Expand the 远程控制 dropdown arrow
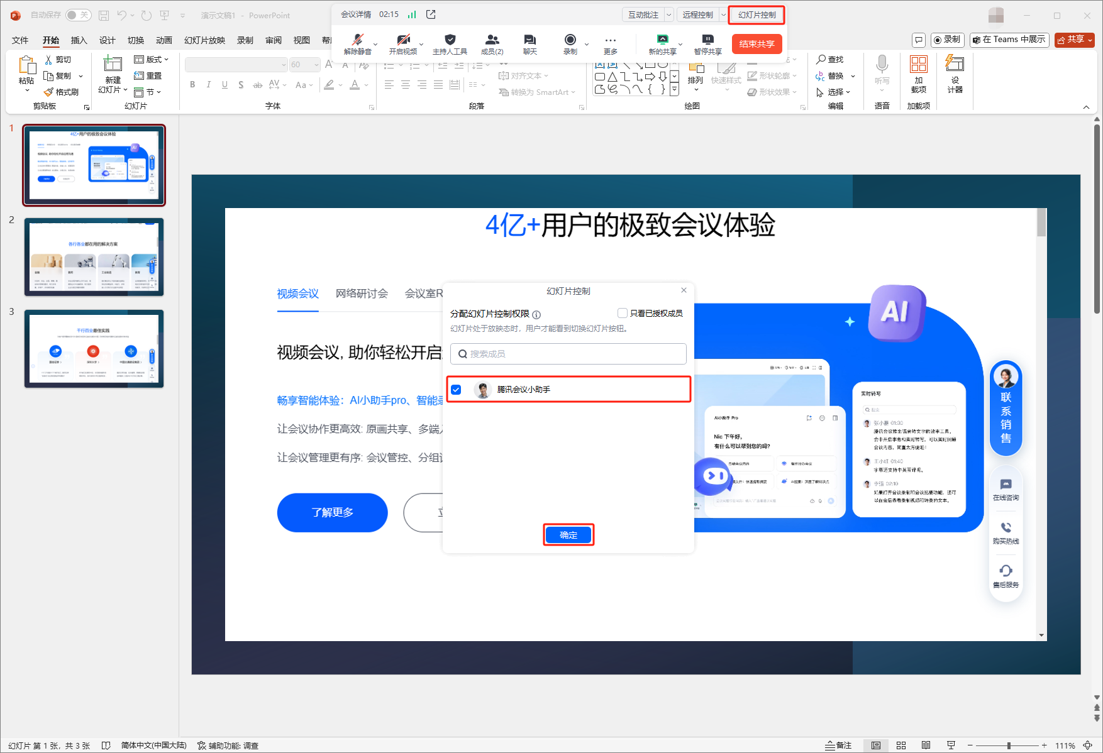Viewport: 1103px width, 753px height. coord(723,14)
